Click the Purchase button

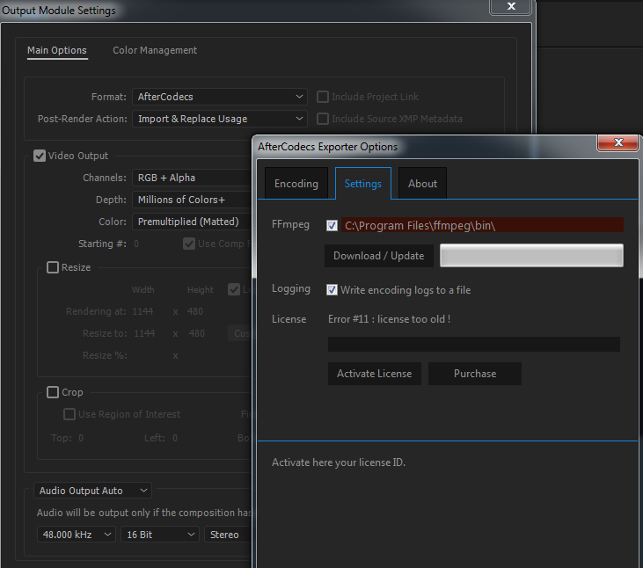[x=475, y=374]
